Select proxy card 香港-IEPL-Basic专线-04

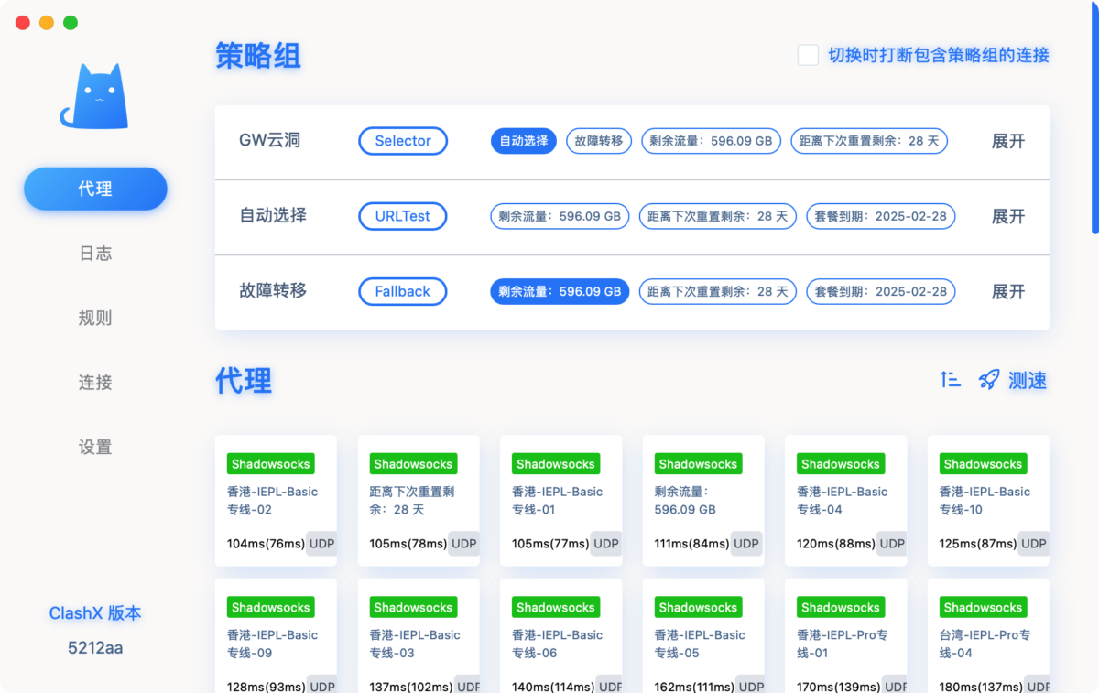(845, 500)
